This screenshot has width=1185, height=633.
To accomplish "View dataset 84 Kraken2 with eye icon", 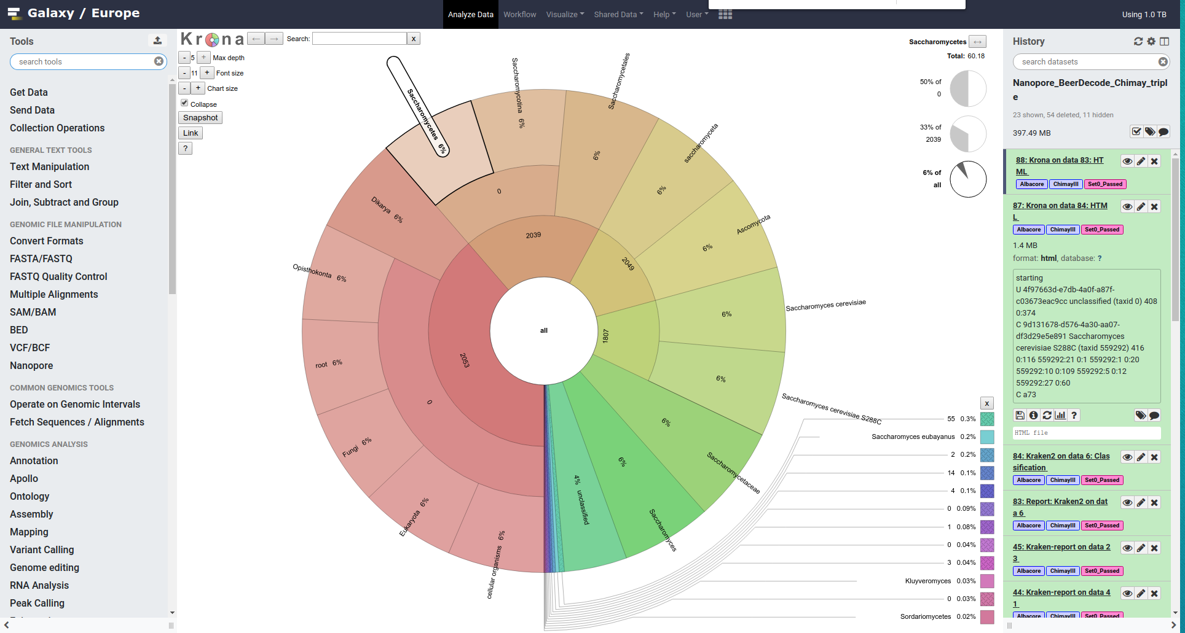I will [x=1127, y=457].
